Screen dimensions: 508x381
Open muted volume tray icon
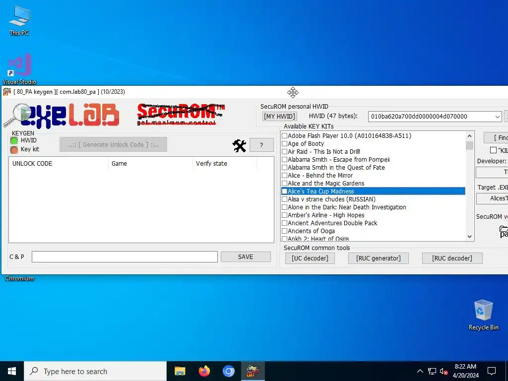coord(444,371)
